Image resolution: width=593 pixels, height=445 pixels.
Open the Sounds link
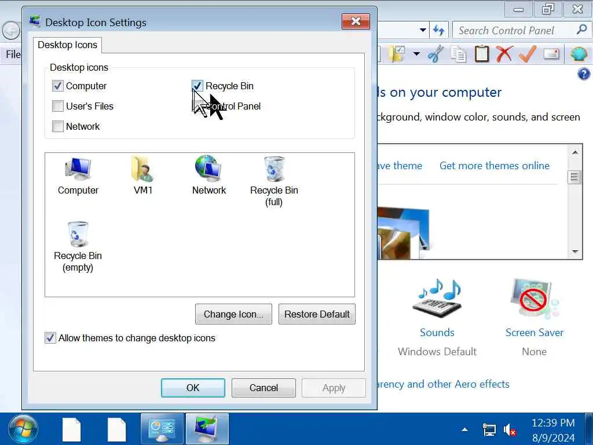(x=437, y=332)
